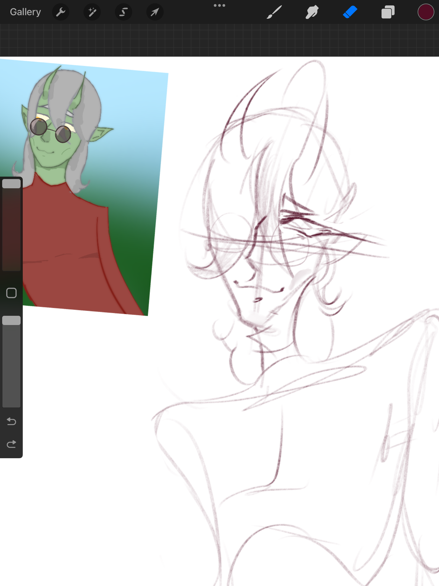Activate the Transform arrow tool

pos(155,12)
